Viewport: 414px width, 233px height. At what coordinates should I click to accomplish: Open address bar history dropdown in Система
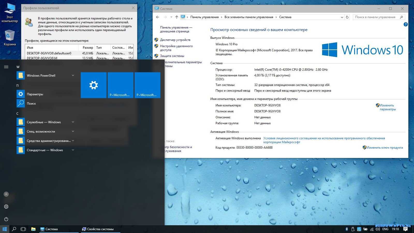tap(342, 17)
